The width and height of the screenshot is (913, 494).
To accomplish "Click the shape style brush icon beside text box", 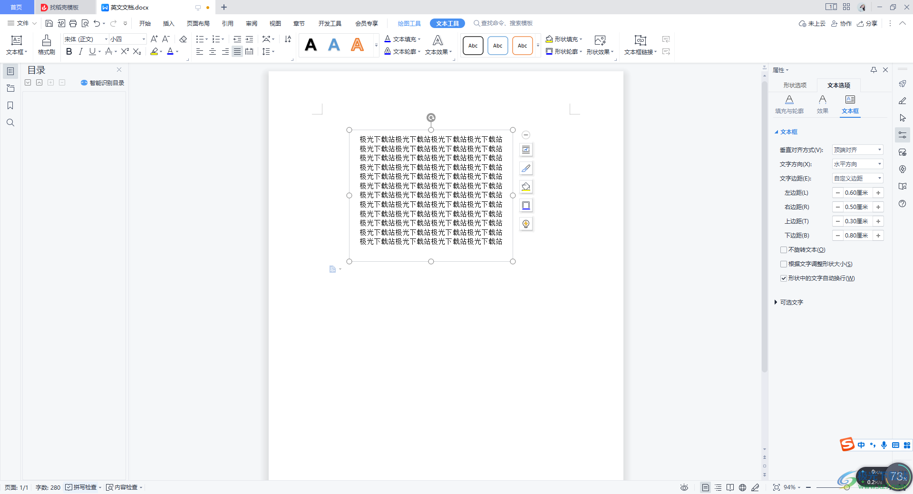I will (526, 168).
